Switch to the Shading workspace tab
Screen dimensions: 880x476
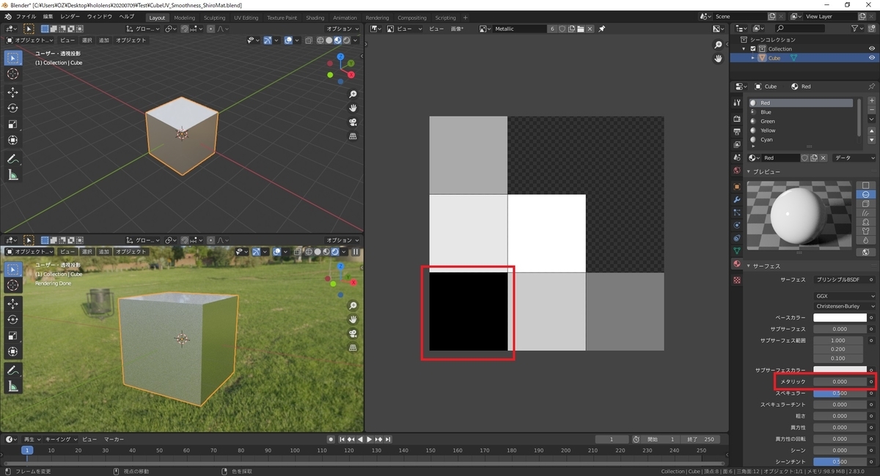point(315,17)
